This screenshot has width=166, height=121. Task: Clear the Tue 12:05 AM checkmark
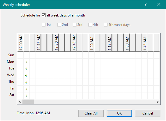click(26, 69)
